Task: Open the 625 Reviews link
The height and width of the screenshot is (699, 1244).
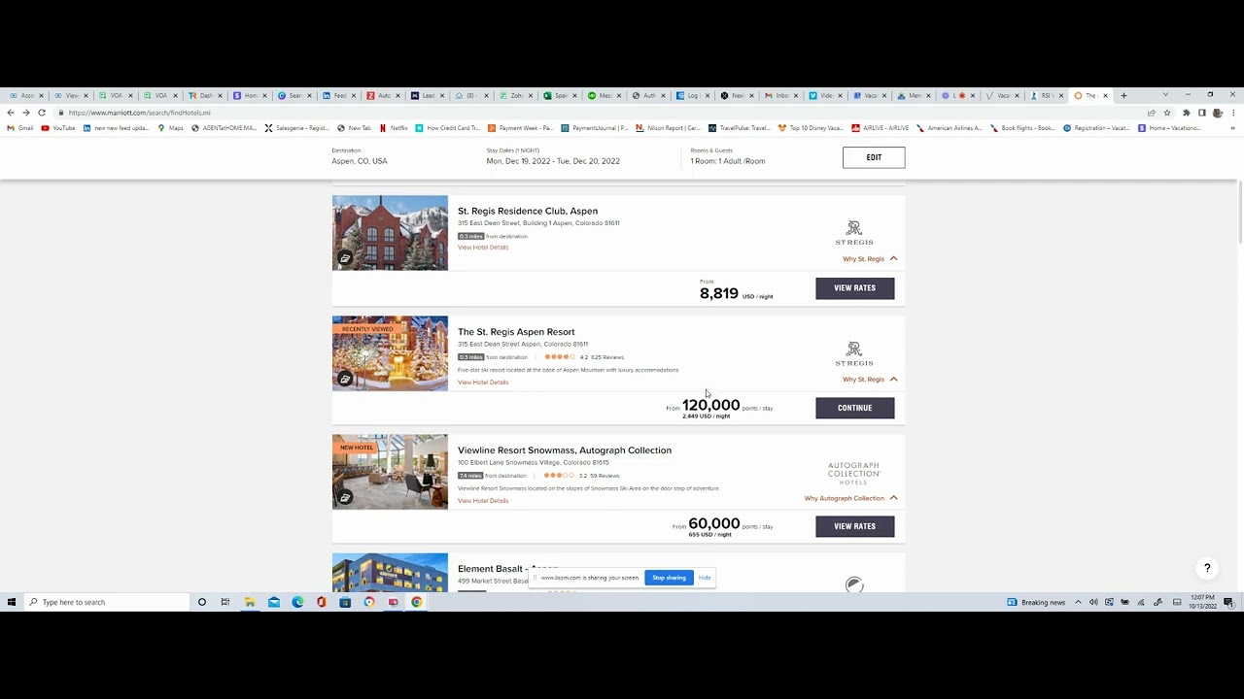Action: [x=607, y=357]
